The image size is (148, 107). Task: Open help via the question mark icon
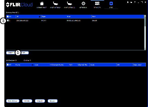click(x=135, y=2)
